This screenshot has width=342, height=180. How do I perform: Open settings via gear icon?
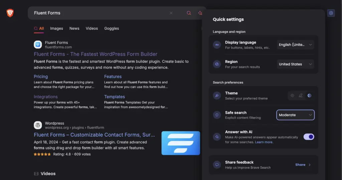coord(331,13)
